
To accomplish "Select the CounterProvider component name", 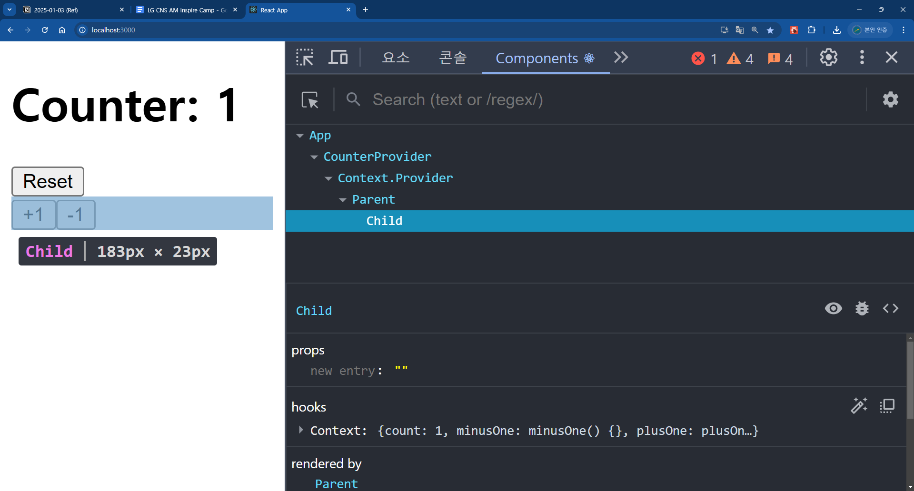I will click(378, 157).
